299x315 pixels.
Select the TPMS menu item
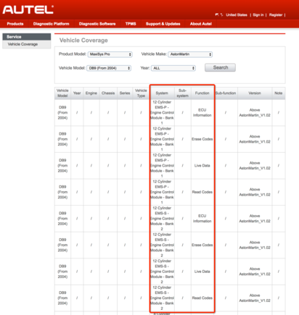point(131,24)
